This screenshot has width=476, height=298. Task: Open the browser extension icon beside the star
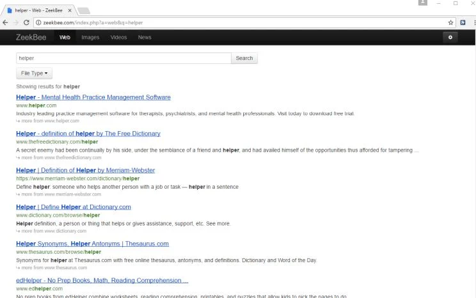[463, 22]
